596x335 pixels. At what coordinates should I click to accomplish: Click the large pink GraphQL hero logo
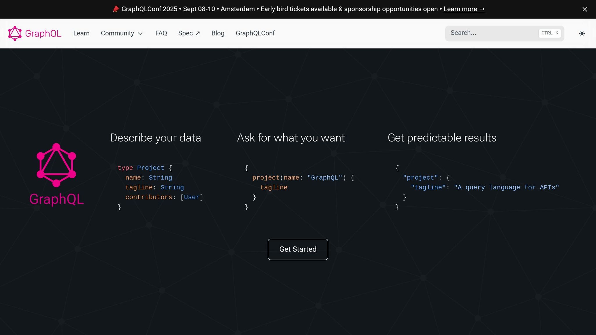tap(56, 174)
